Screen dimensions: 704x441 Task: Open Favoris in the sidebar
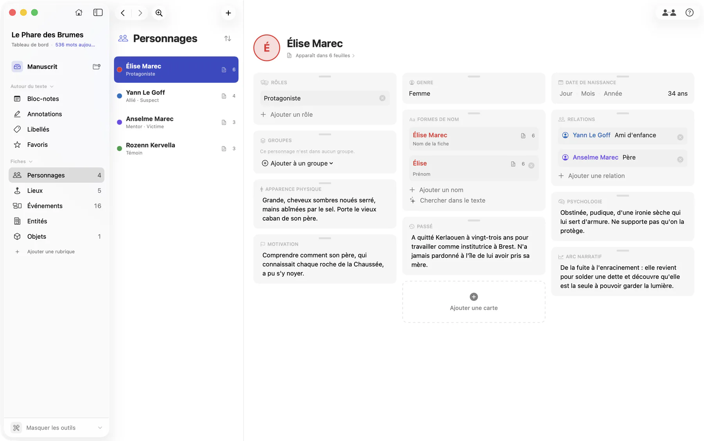tap(56, 145)
